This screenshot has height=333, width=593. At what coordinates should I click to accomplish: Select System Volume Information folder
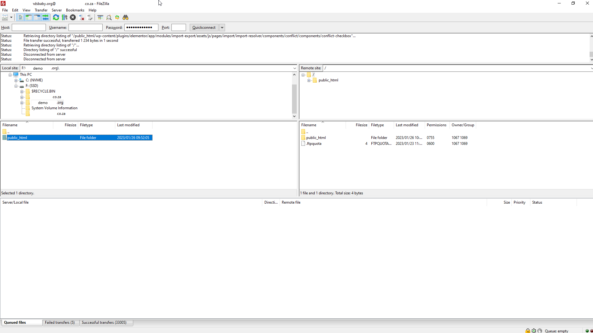pos(54,108)
